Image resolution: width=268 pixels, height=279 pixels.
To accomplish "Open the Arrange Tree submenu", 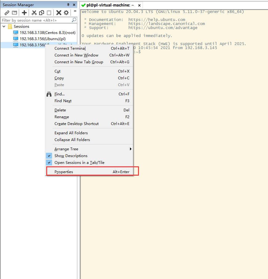I will click(x=89, y=149).
